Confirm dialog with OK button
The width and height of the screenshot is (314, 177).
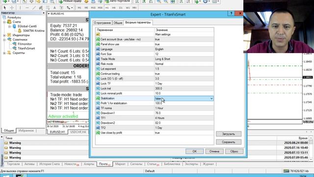click(194, 151)
